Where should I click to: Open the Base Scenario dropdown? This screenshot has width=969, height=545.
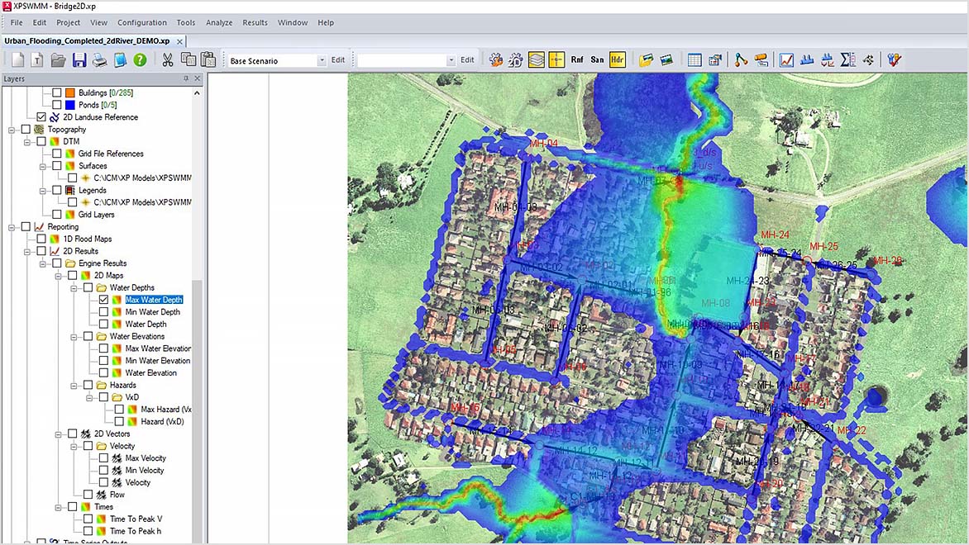[x=322, y=59]
